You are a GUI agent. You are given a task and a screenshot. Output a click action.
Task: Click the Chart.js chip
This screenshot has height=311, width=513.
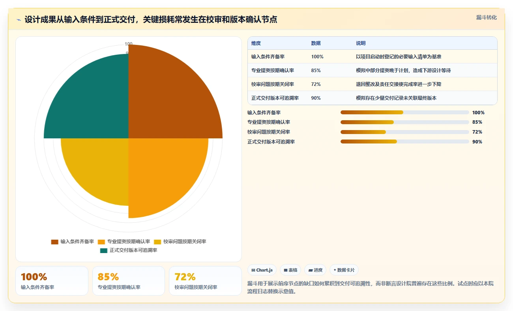(262, 270)
